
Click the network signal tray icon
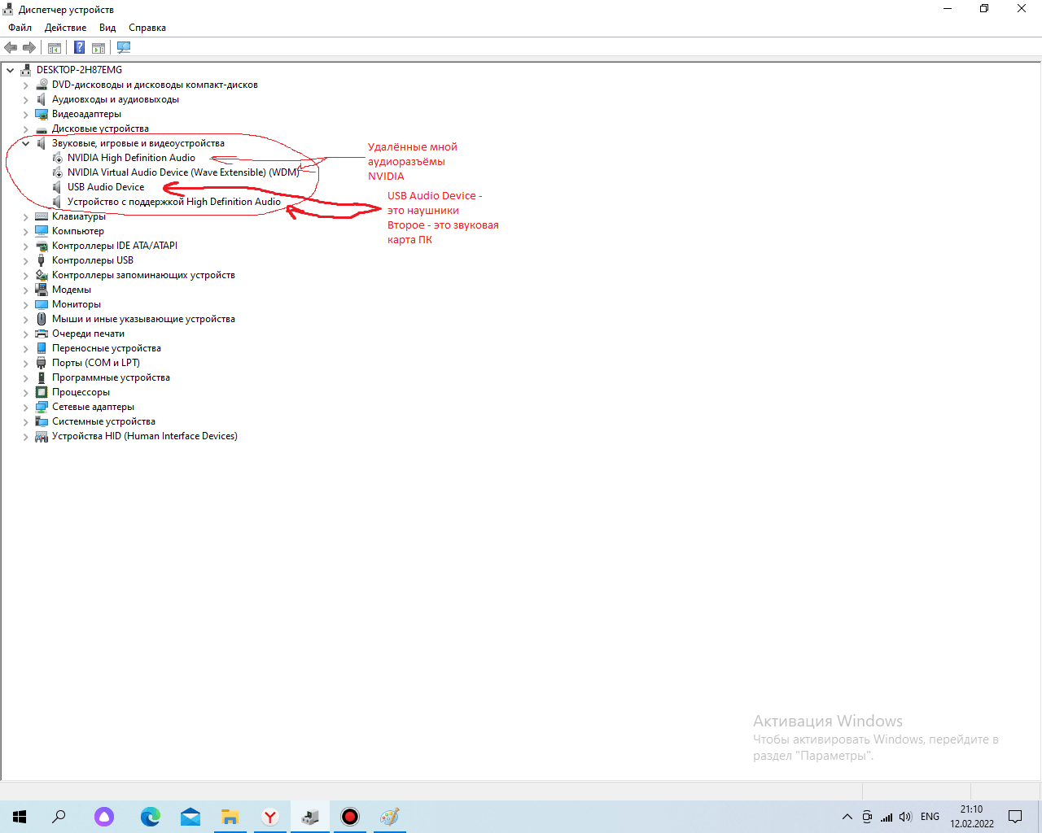887,817
